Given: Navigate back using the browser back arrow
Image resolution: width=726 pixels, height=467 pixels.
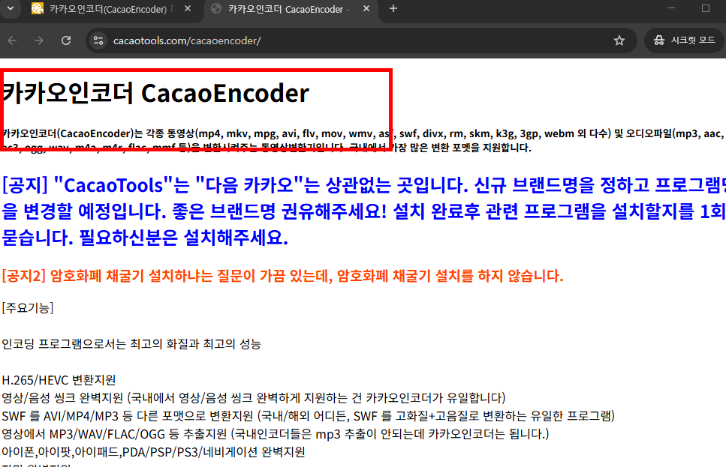Looking at the screenshot, I should [x=11, y=40].
